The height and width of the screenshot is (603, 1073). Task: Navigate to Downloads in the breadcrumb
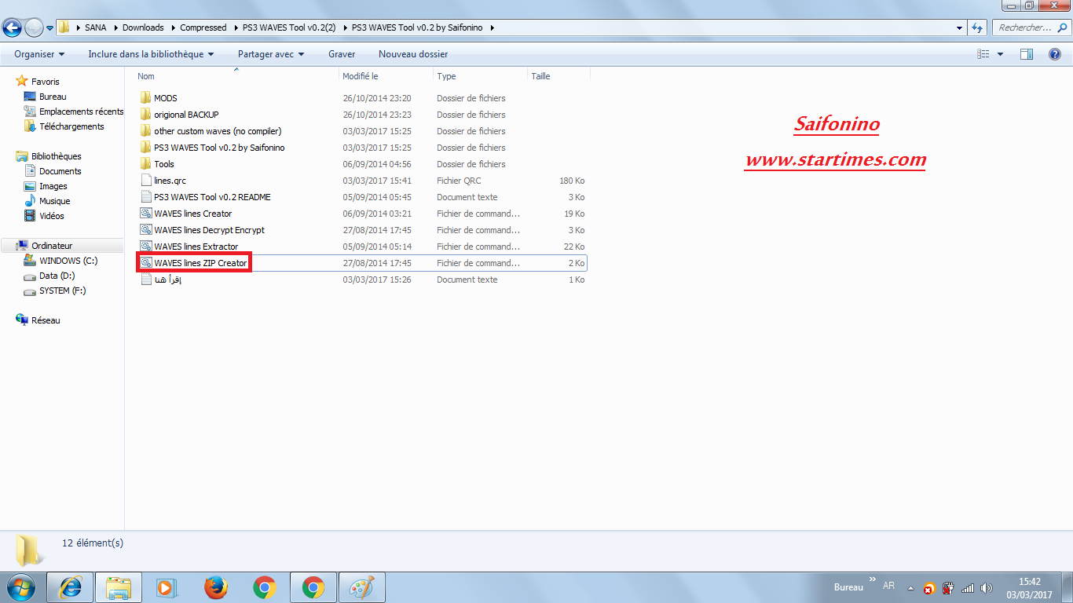[143, 27]
